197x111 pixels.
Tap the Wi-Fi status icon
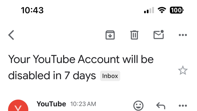click(162, 10)
